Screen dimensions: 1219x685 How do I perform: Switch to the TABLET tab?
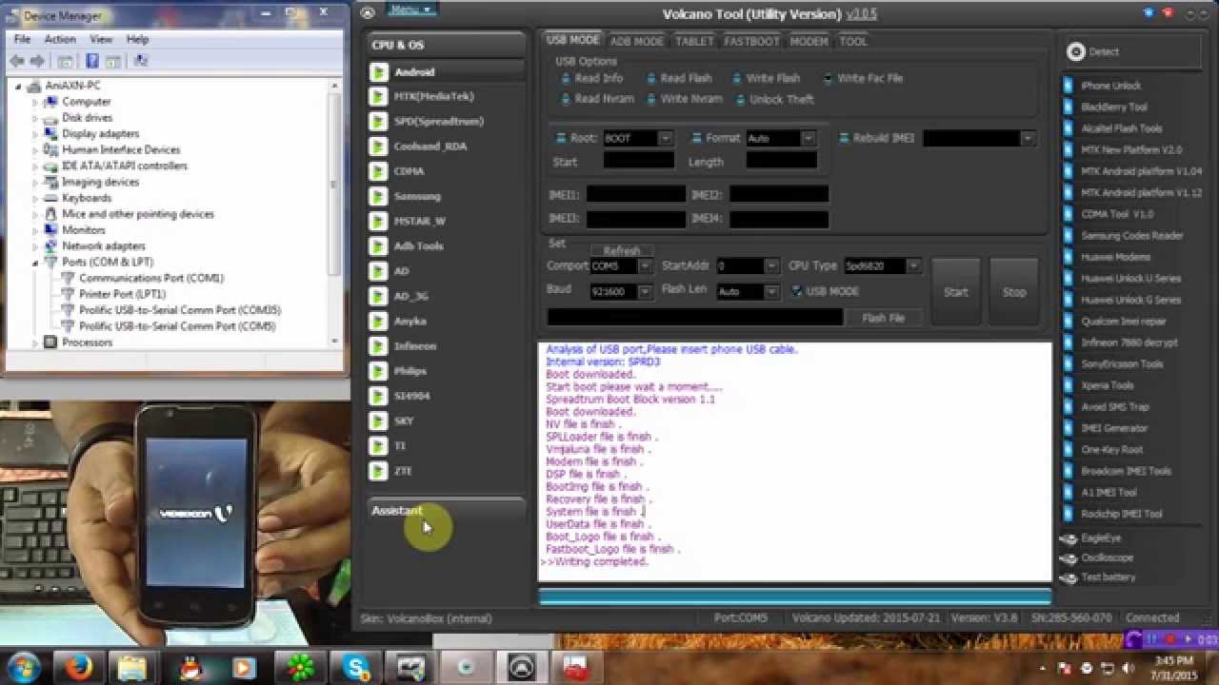click(694, 42)
